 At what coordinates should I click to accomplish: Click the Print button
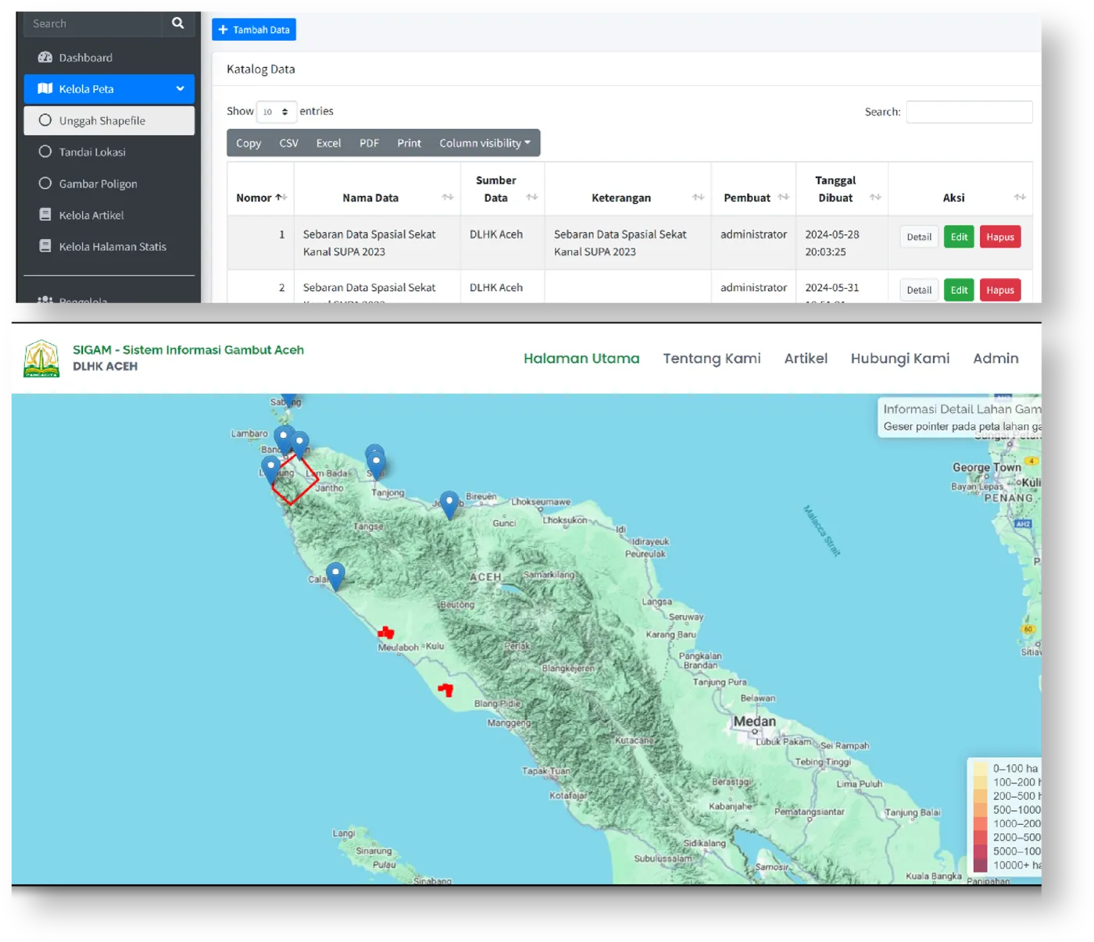tap(409, 143)
